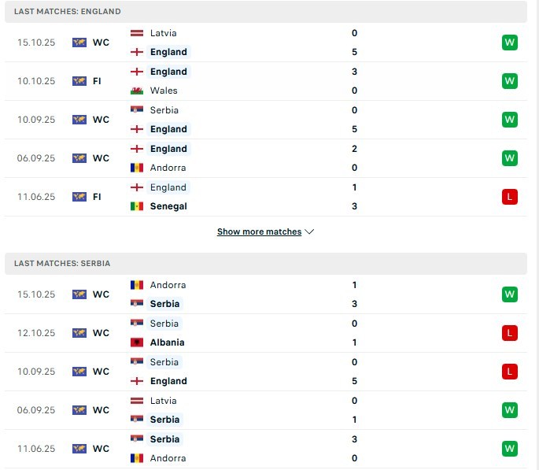Click the Albania flag icon
This screenshot has width=539, height=470.
(x=136, y=342)
